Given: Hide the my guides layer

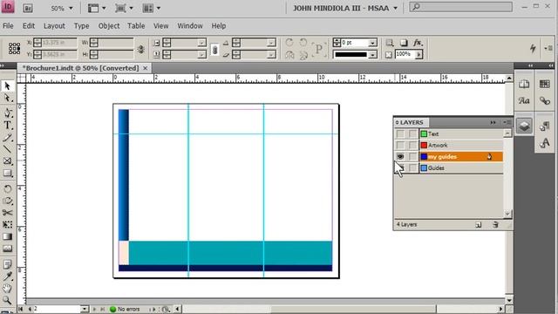Looking at the screenshot, I should click(x=400, y=157).
